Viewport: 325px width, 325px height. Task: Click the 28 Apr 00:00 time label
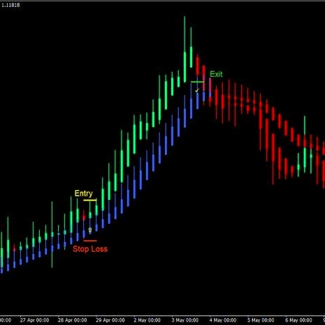72,320
